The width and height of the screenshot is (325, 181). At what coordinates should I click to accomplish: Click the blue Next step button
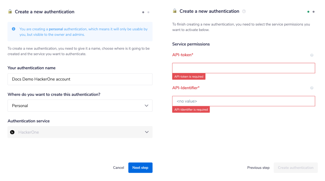tap(140, 168)
